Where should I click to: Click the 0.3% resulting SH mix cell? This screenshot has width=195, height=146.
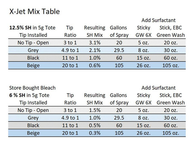click(x=94, y=132)
